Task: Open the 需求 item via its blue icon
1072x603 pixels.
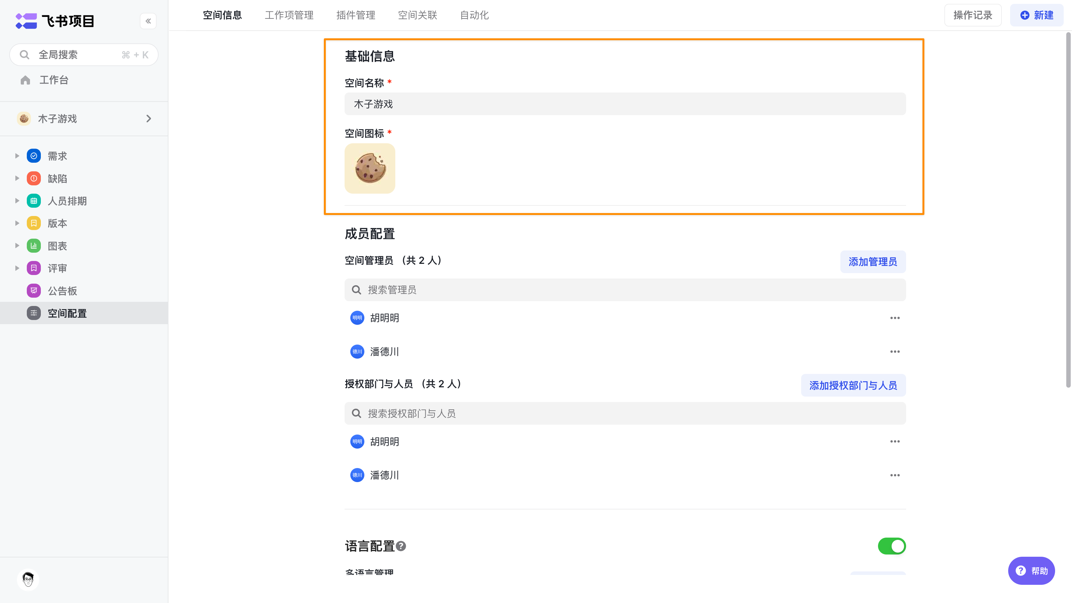Action: click(x=34, y=156)
